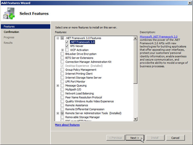Expand the WCF Activation node
Viewport: 193px width, 145px height.
pos(62,50)
